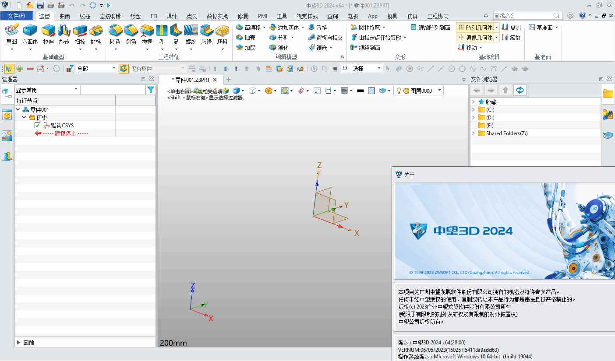The image size is (615, 361).
Task: Toggle the filter funnel in 管理器 panel
Action: pos(150,89)
